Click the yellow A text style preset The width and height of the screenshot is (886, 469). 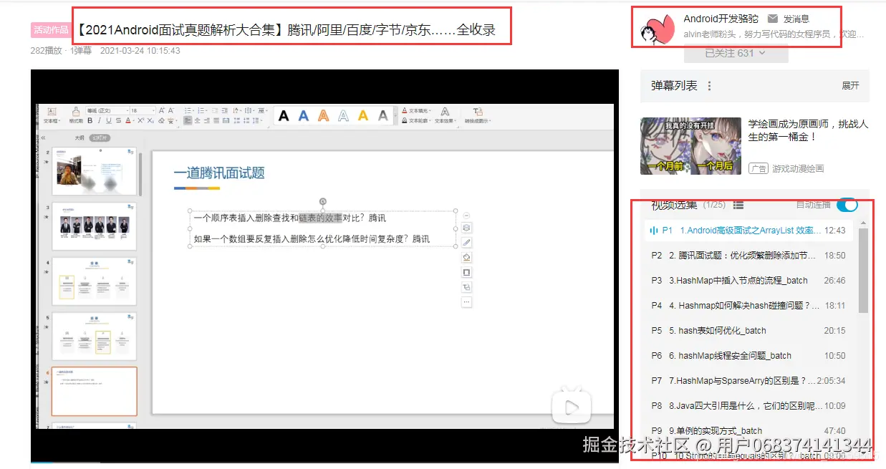(x=363, y=115)
